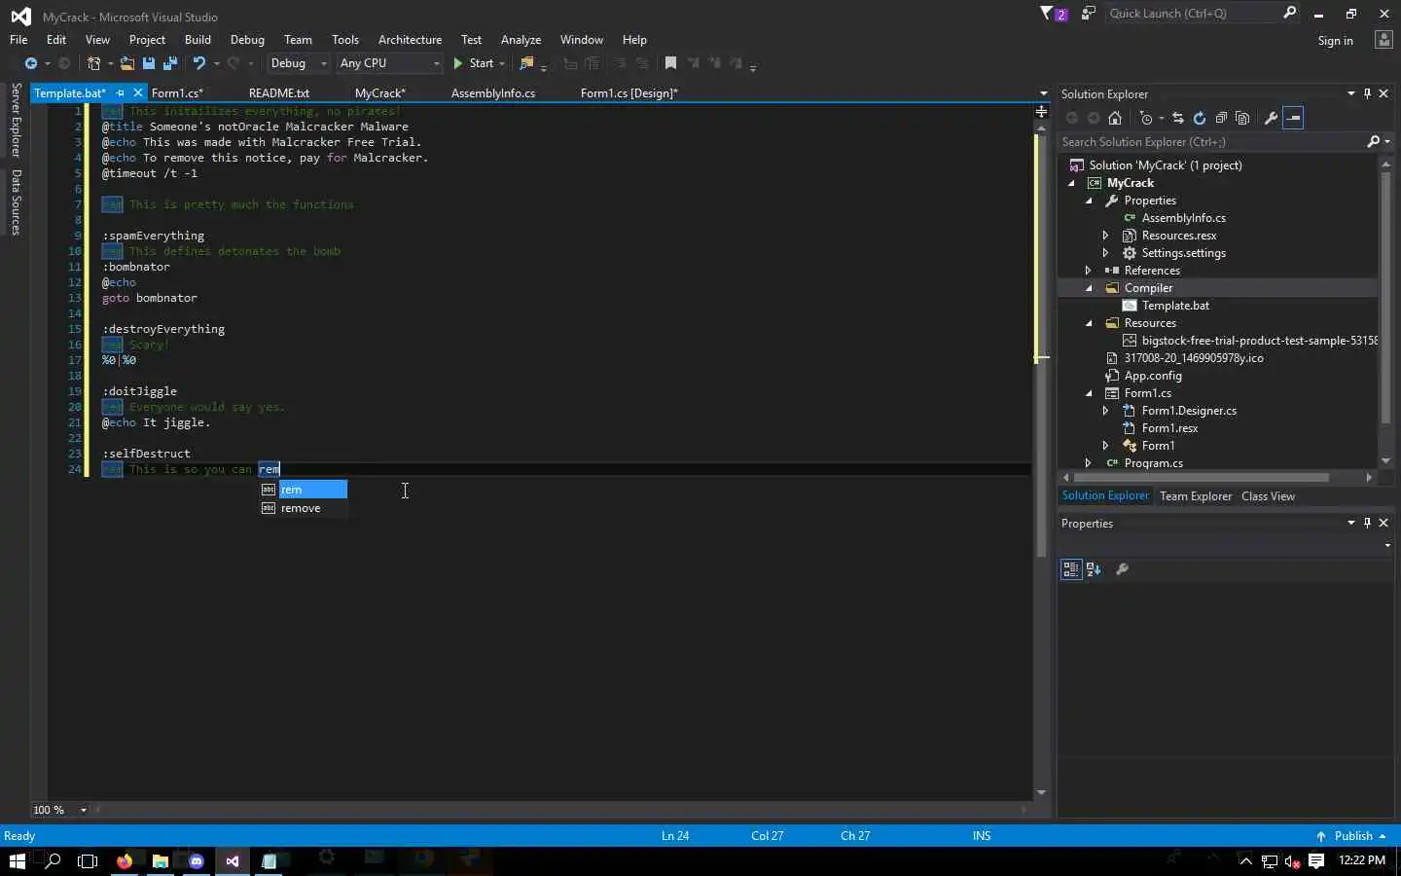This screenshot has width=1401, height=876.
Task: Toggle the Preview Selected Items button
Action: tap(1293, 118)
